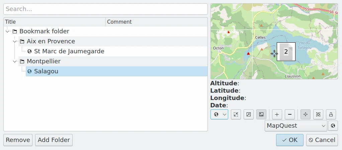Toggle the four-arrow pan mode button
The image size is (342, 150).
(305, 114)
